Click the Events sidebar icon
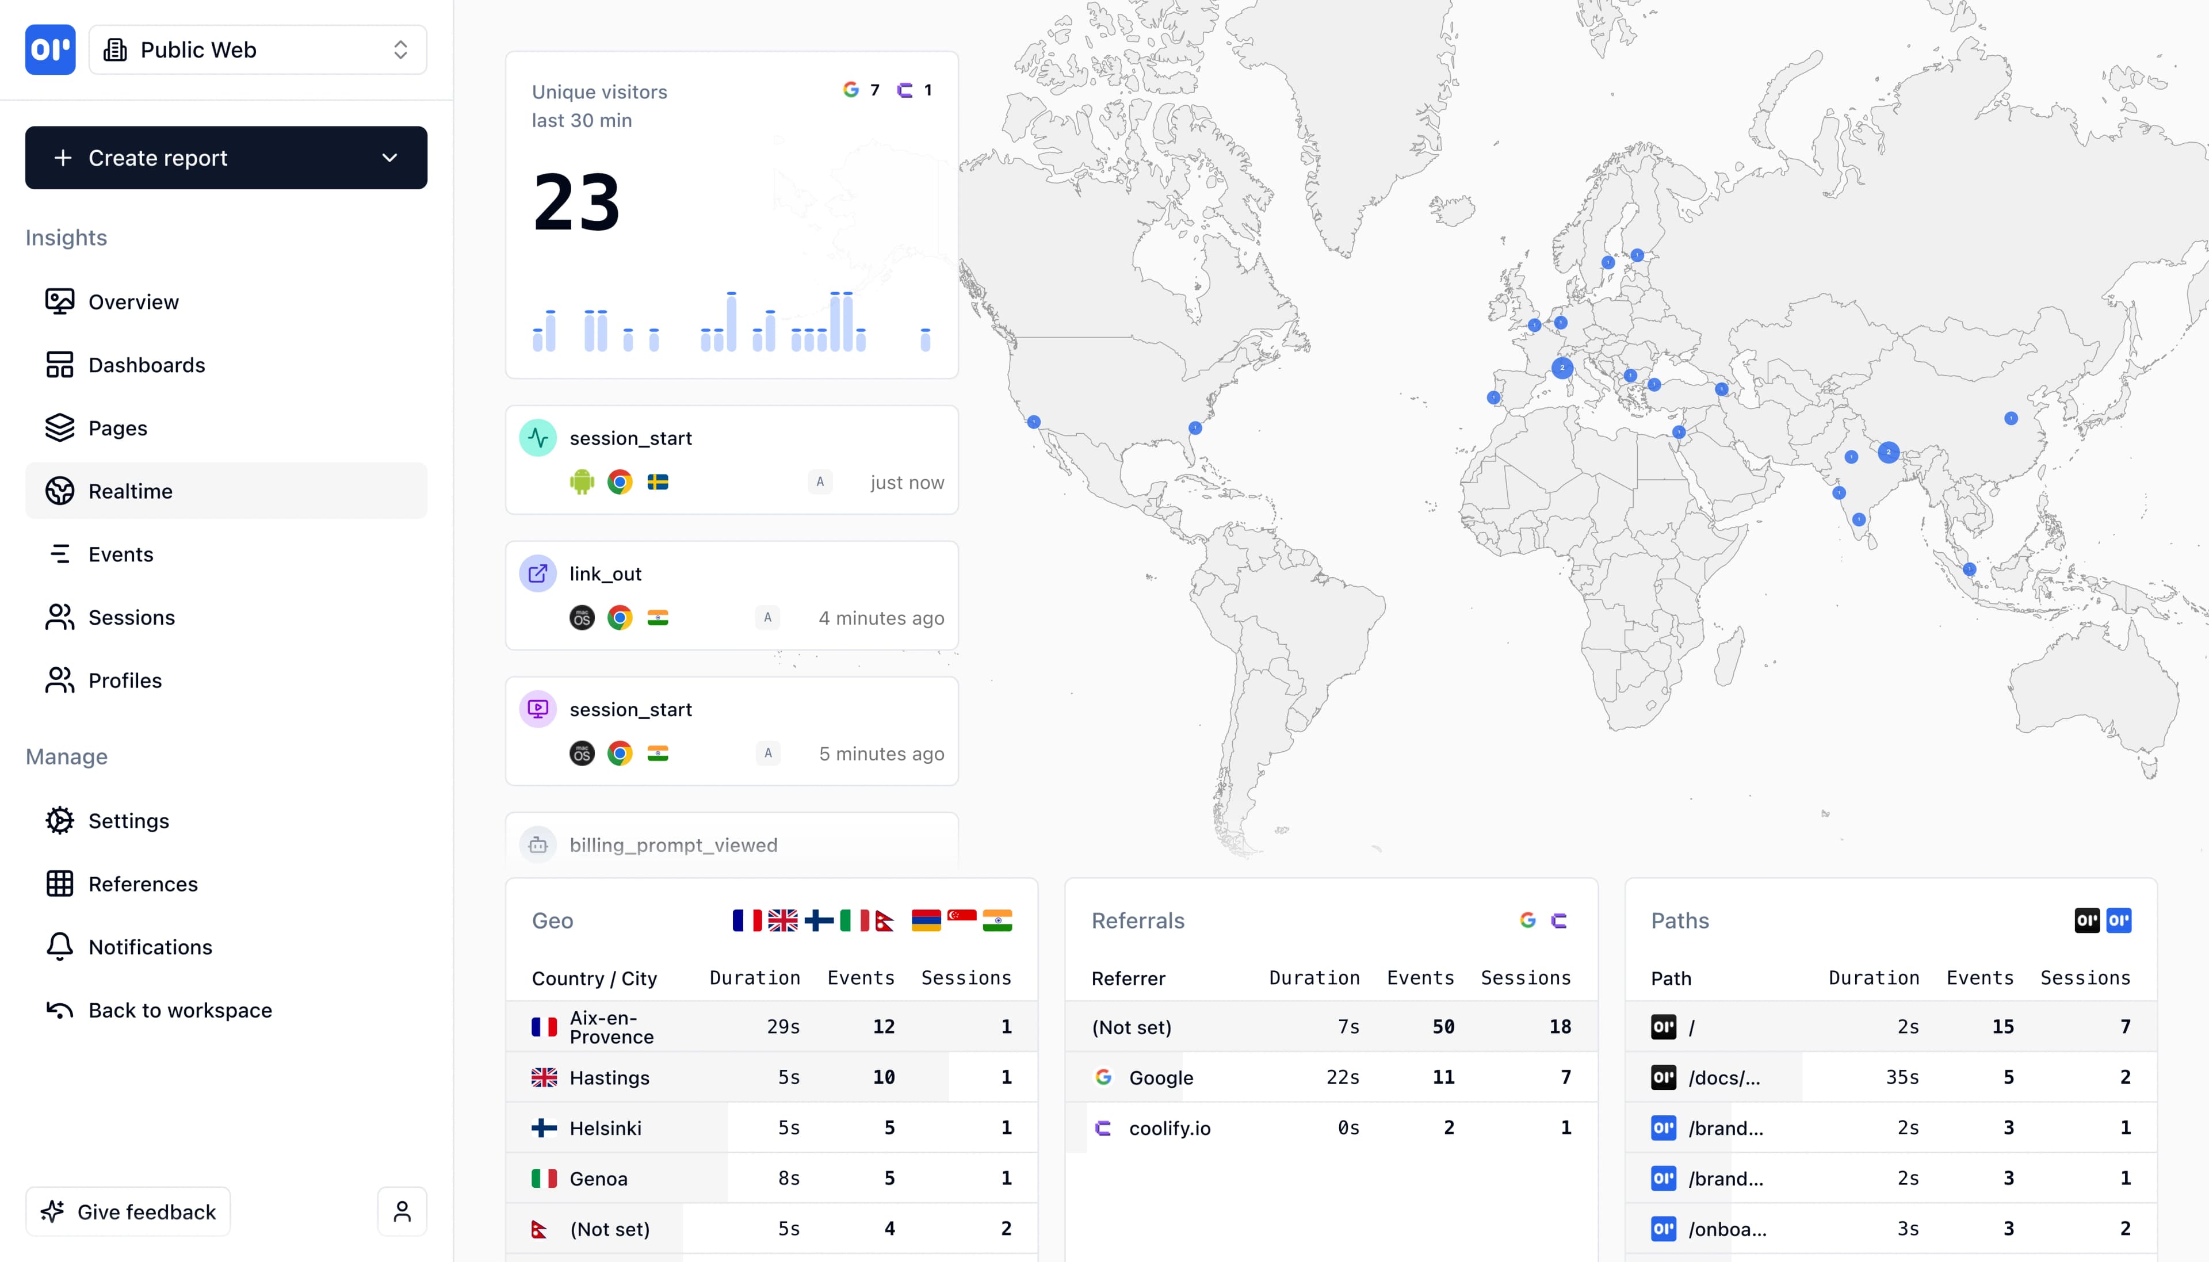This screenshot has width=2209, height=1262. click(58, 554)
